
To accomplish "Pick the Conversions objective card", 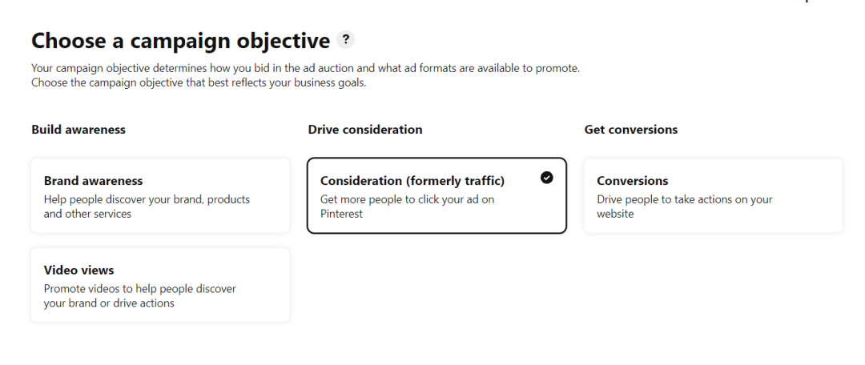I will pyautogui.click(x=714, y=196).
